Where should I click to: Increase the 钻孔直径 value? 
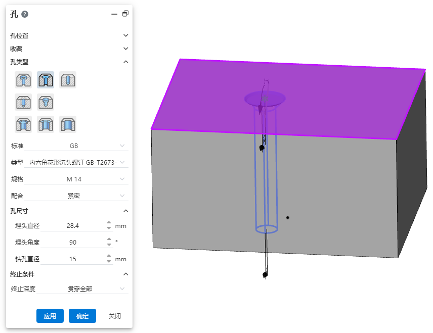pos(109,256)
